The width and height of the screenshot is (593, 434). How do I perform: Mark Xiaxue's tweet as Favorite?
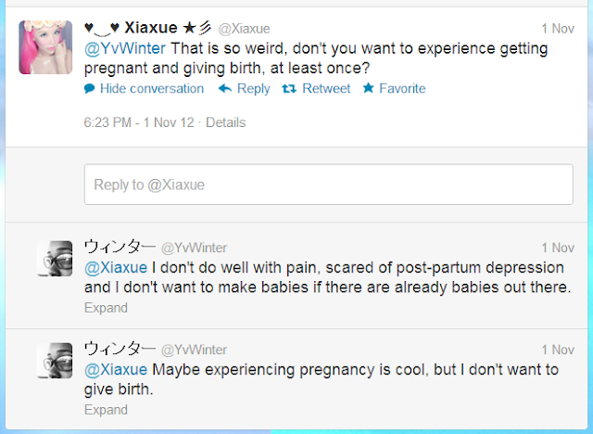tap(402, 89)
